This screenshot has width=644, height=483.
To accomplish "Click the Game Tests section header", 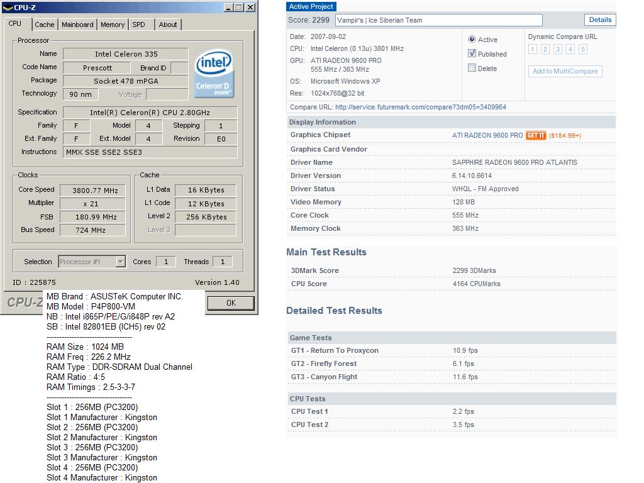I will pyautogui.click(x=452, y=338).
